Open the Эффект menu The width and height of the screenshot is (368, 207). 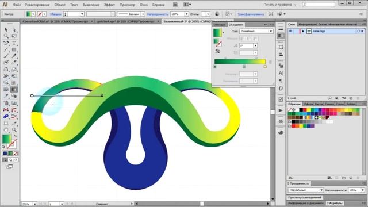click(109, 5)
